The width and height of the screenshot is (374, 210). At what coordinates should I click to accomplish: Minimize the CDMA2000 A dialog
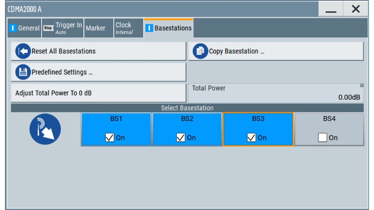[x=331, y=9]
